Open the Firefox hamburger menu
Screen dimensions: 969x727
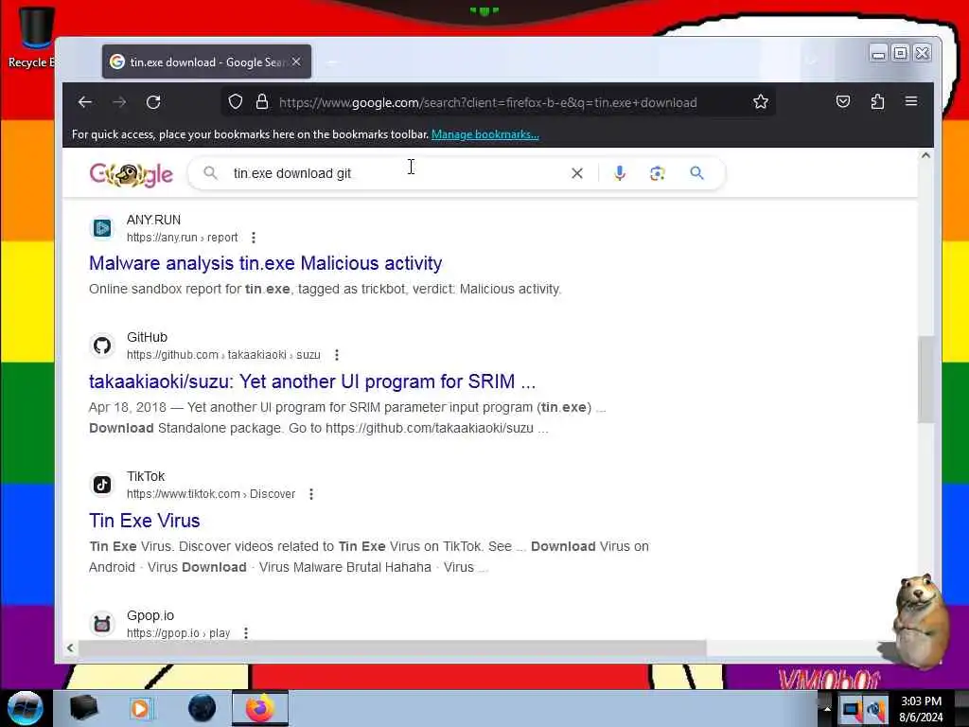pyautogui.click(x=911, y=101)
